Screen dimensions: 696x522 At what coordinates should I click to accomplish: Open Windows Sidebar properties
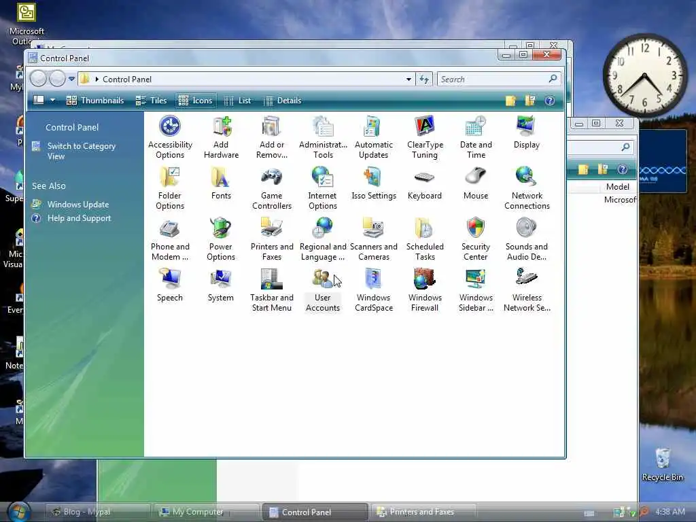click(476, 290)
